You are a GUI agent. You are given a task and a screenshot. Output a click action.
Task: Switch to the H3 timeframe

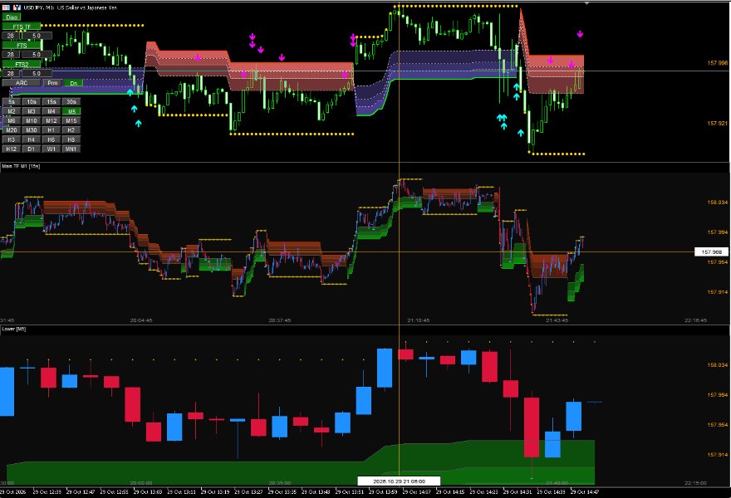pos(12,139)
